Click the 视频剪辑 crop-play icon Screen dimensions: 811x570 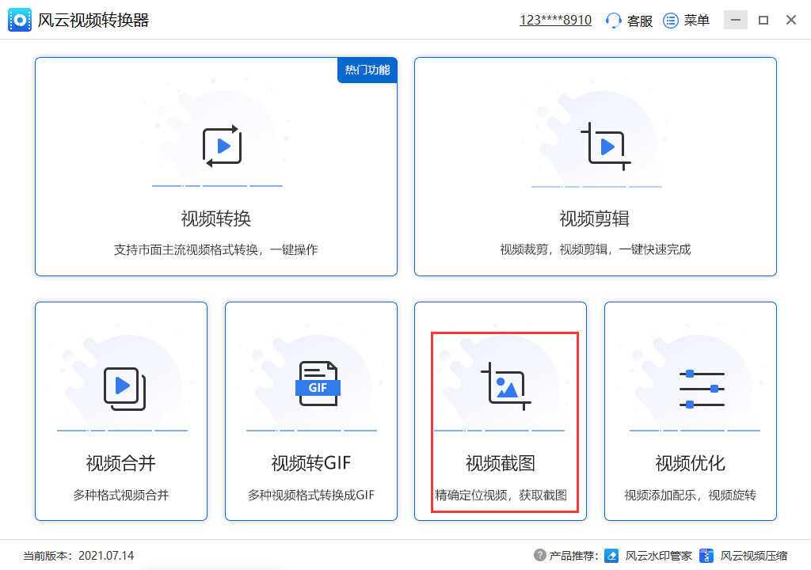coord(606,146)
